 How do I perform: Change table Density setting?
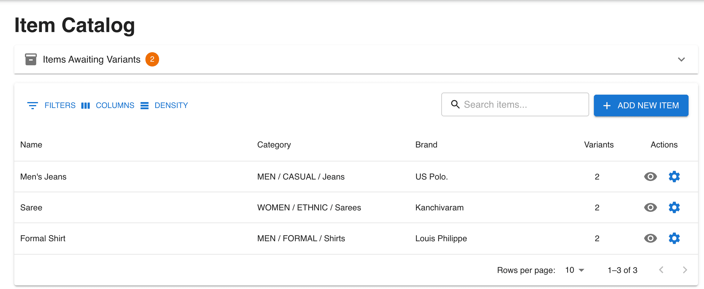164,105
